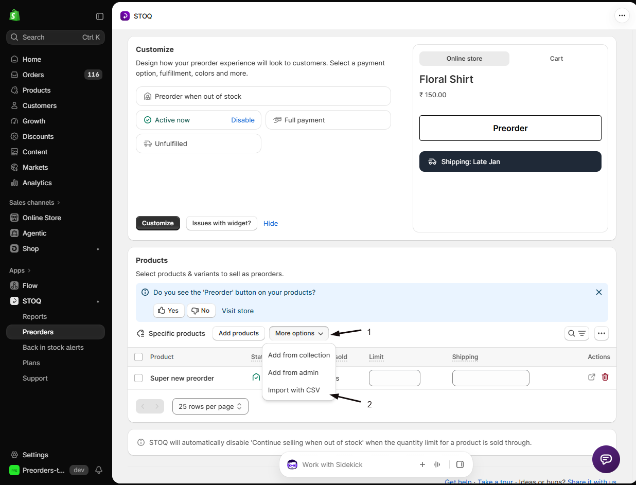Open the Home section in sidebar

56,59
